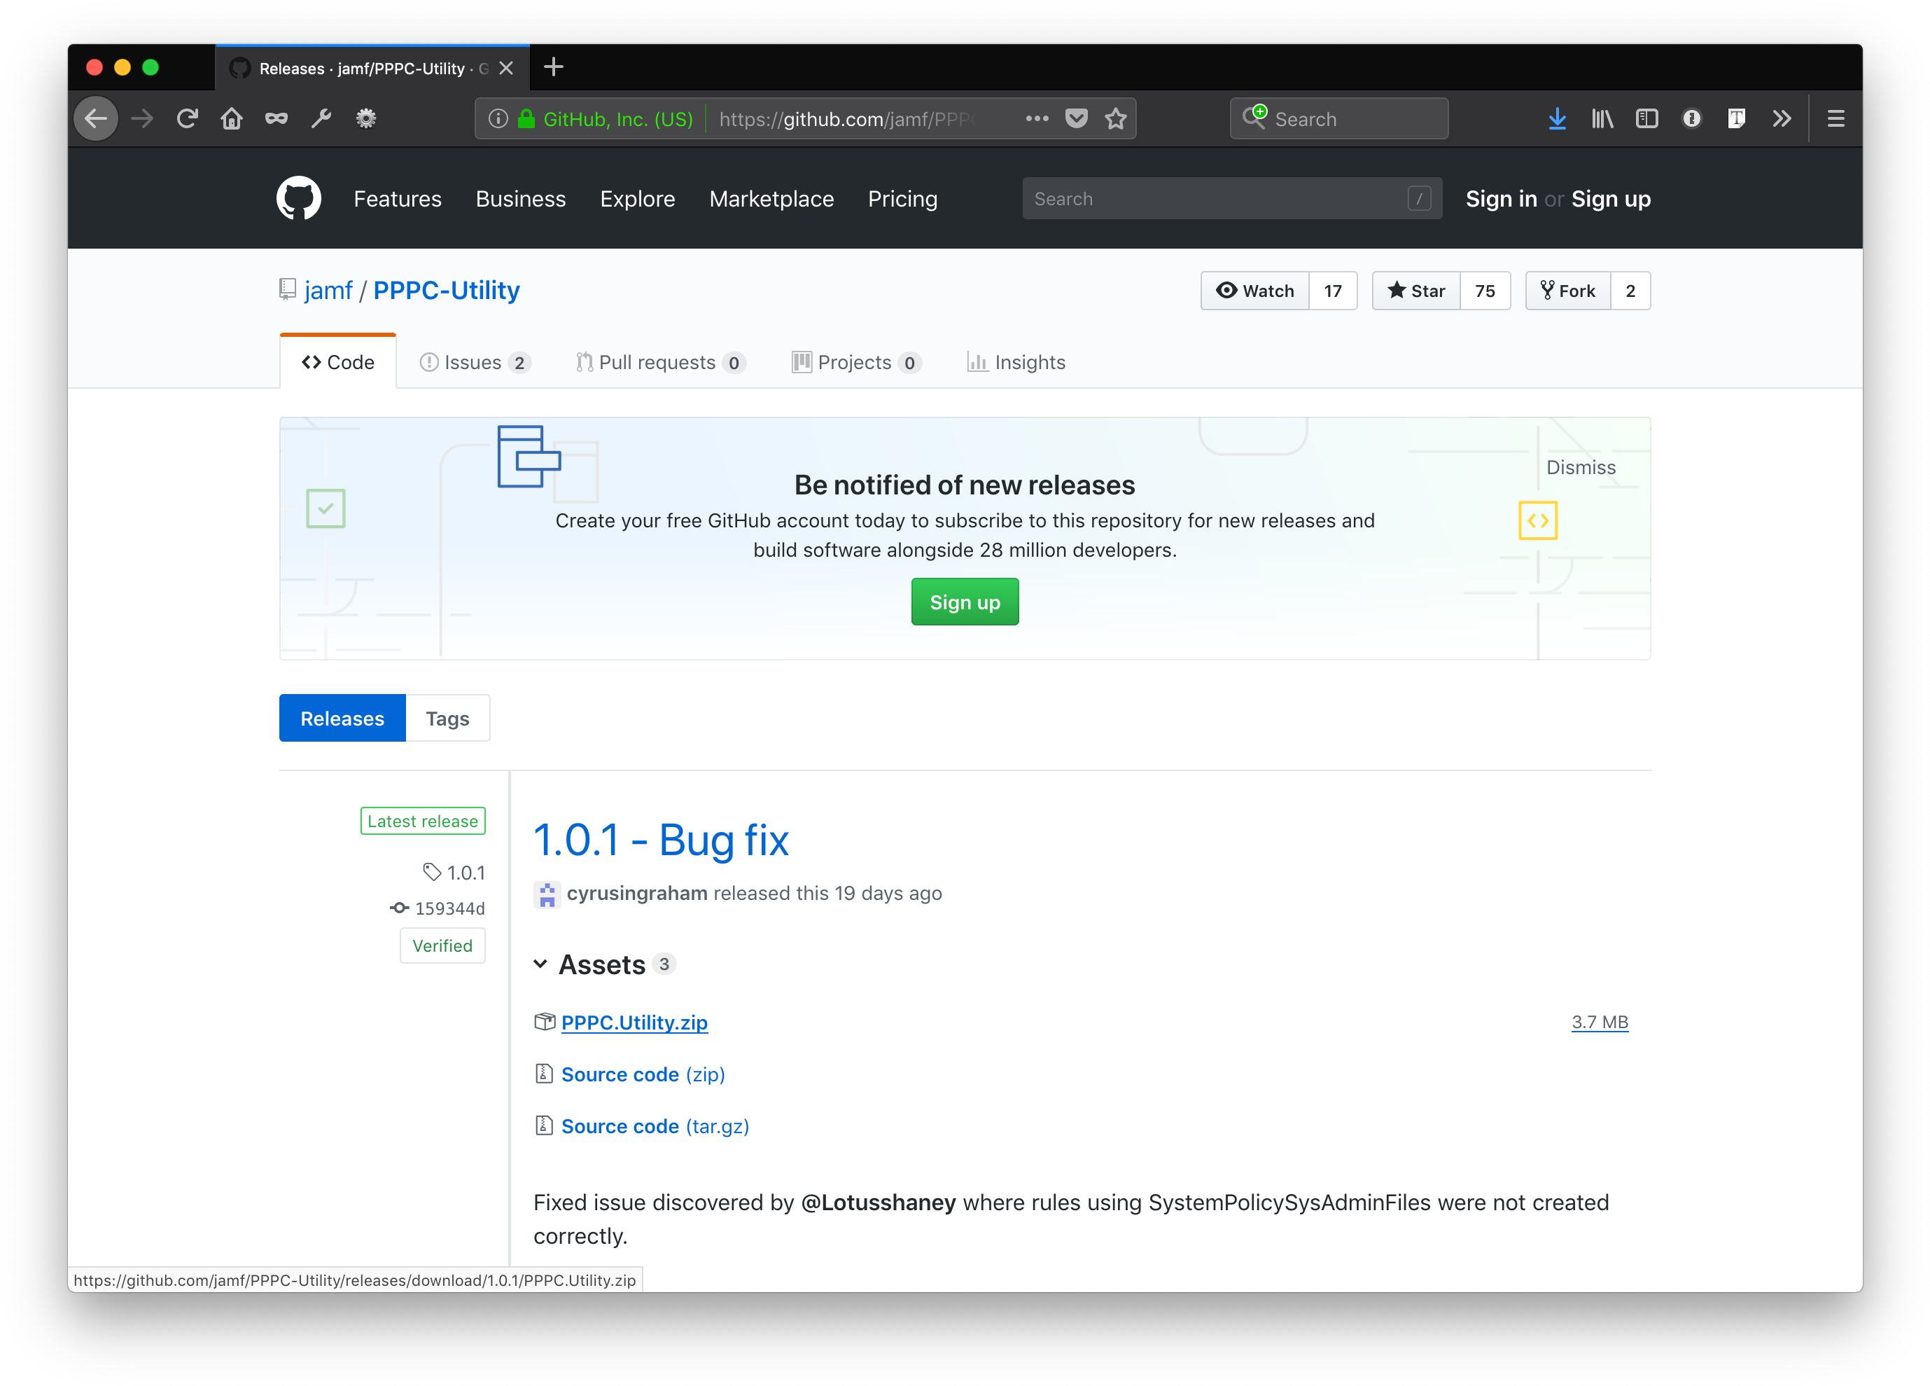The height and width of the screenshot is (1386, 1930).
Task: Open a new tab with the plus button
Action: (x=553, y=67)
